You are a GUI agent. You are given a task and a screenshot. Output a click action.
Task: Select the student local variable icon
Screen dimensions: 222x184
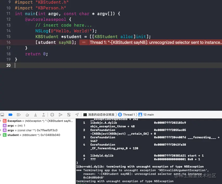click(x=5, y=135)
